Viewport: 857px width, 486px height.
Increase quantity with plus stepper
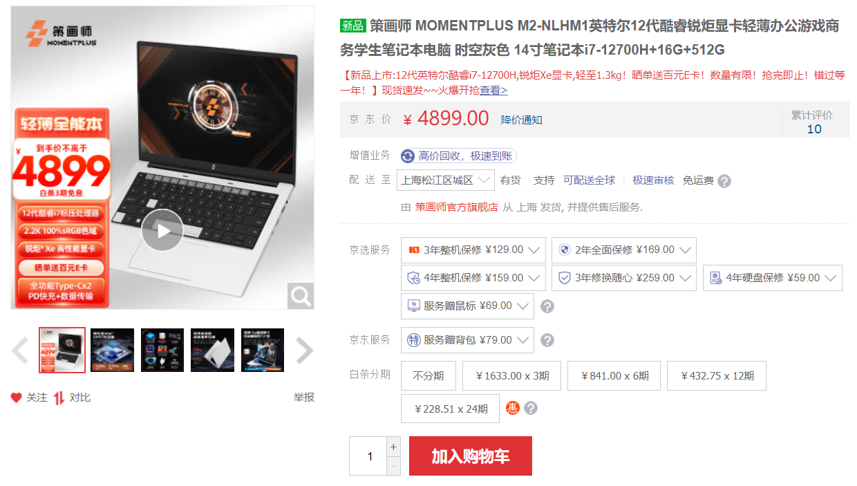coord(393,447)
